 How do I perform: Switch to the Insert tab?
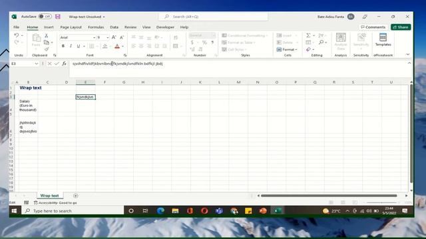pyautogui.click(x=49, y=27)
